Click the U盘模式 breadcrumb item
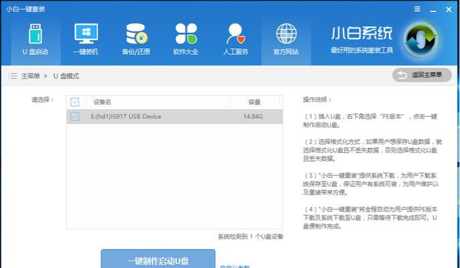The width and height of the screenshot is (460, 268). (66, 76)
